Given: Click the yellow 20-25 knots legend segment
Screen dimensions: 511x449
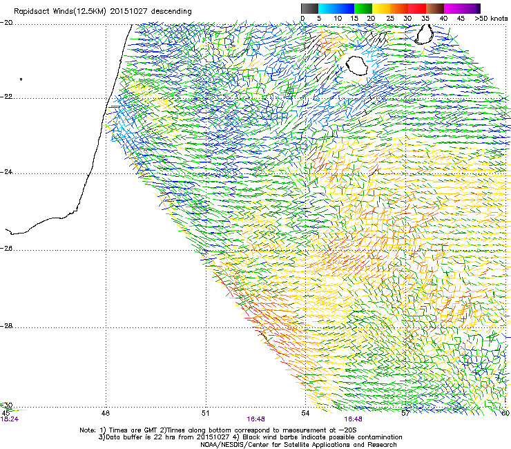Looking at the screenshot, I should pos(381,8).
